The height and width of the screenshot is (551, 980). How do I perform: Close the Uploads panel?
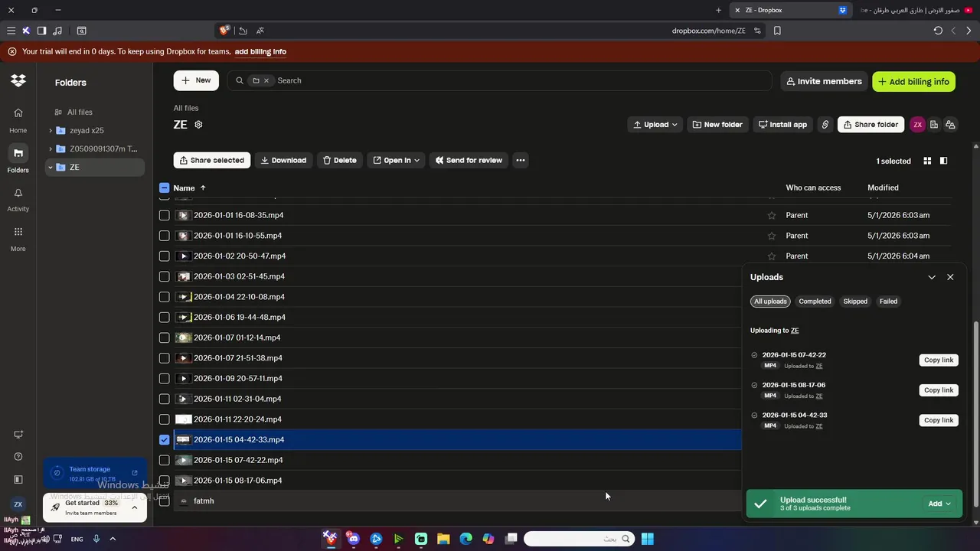point(950,277)
